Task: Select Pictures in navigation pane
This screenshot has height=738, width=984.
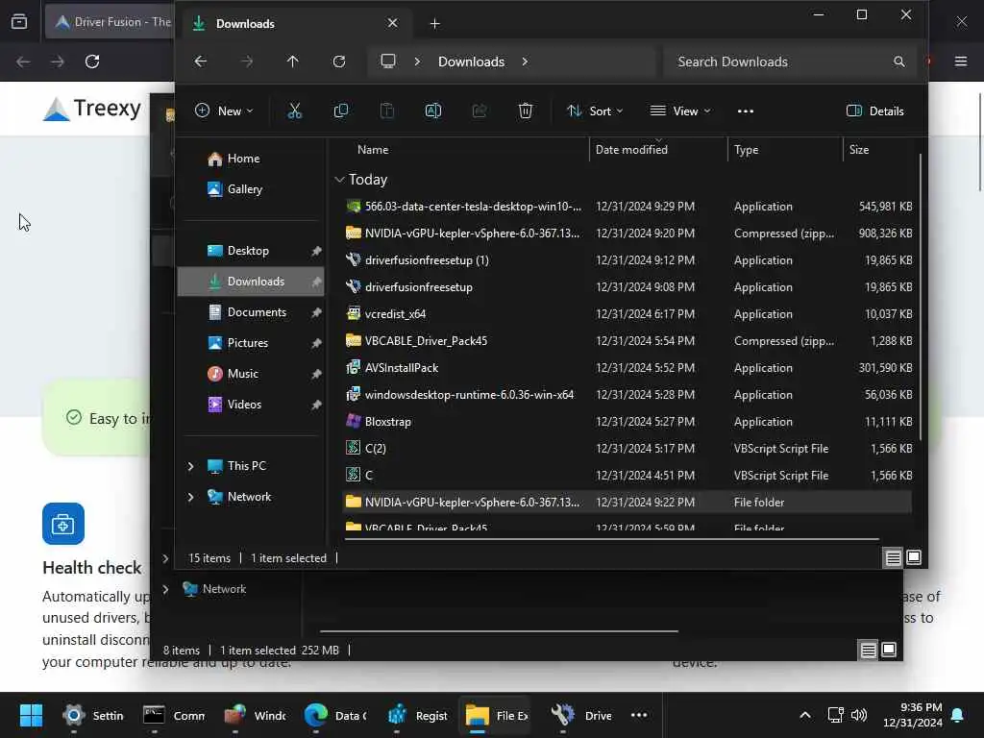Action: (x=251, y=343)
